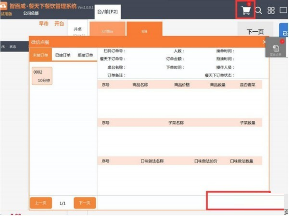Switch to the 台/单[F2] tab
Viewport: 289px width, 217px height.
coord(108,12)
